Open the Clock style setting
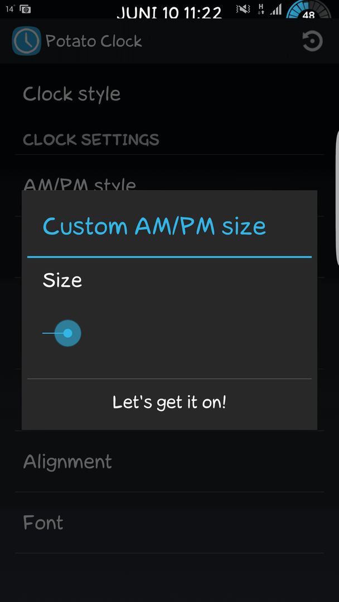Image resolution: width=339 pixels, height=602 pixels. tap(169, 94)
